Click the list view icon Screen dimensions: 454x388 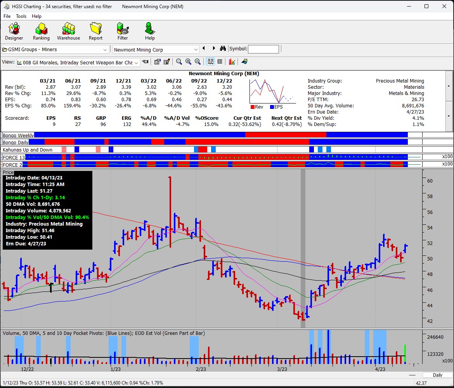[220, 62]
